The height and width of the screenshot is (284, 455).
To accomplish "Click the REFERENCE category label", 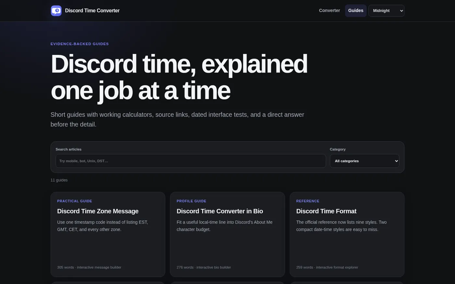I will click(308, 201).
